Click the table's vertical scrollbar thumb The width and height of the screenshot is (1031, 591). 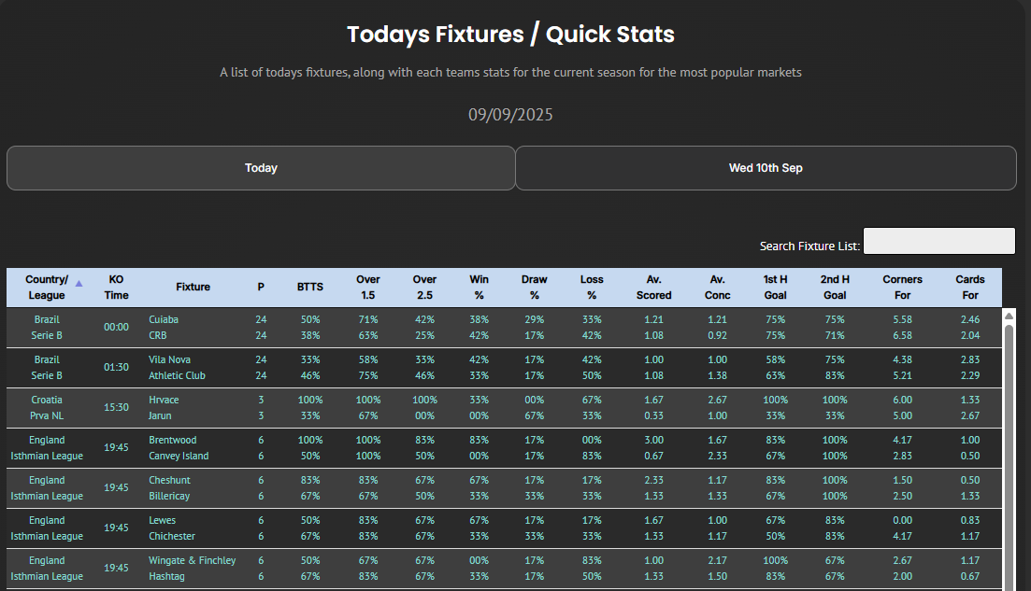point(1009,448)
